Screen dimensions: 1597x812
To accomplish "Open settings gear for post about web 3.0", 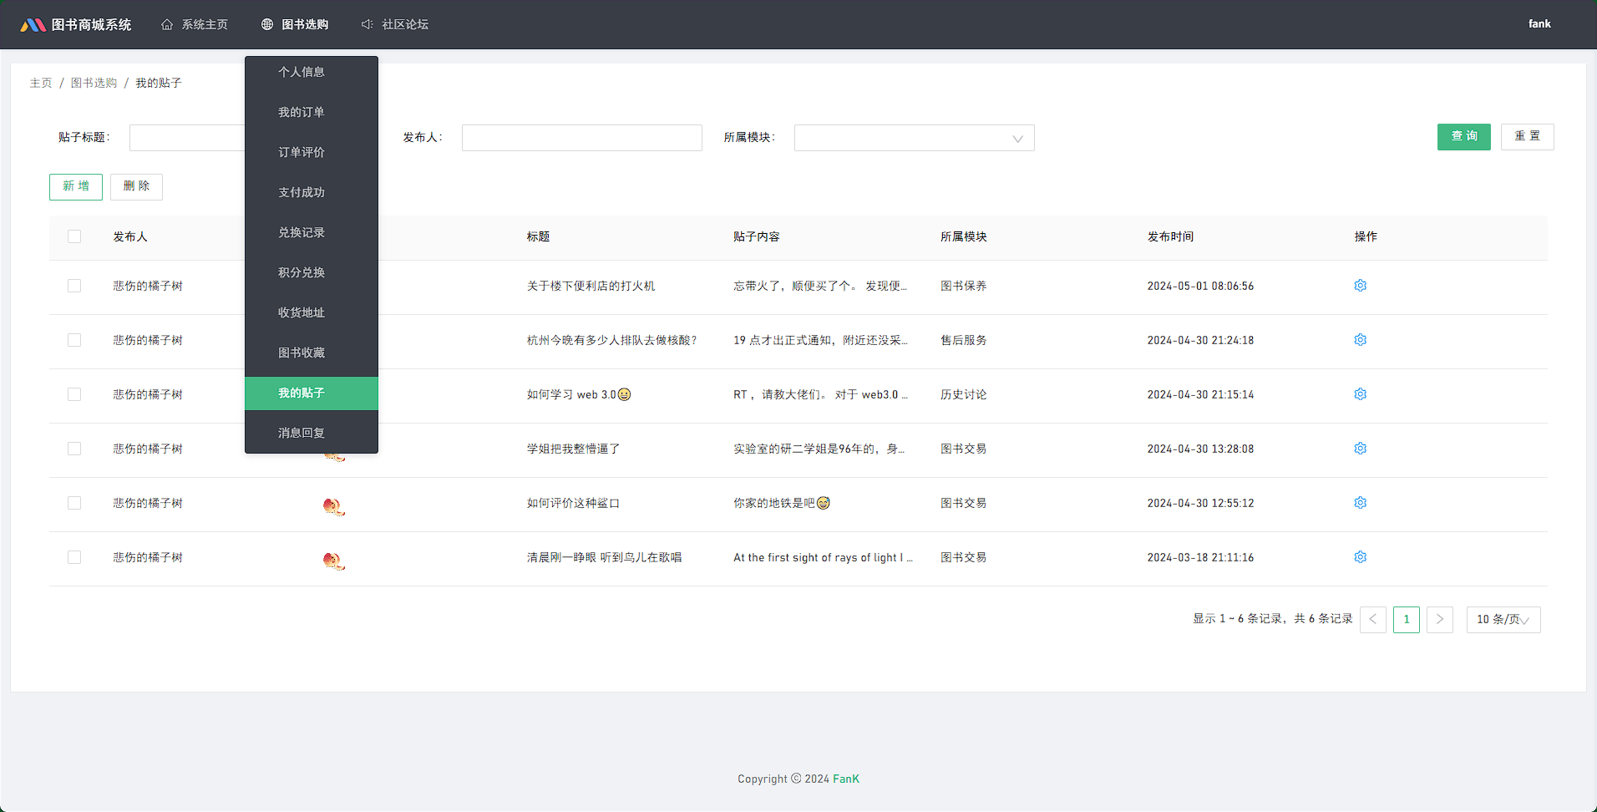I will click(1360, 393).
